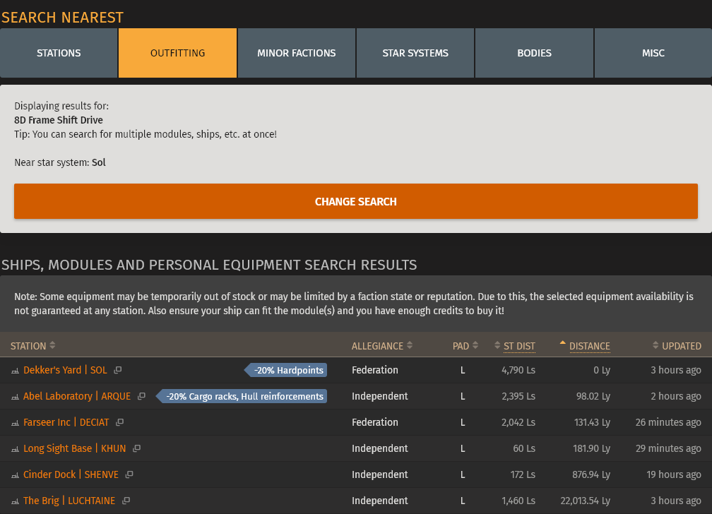Screen dimensions: 712x514
Task: Click the 1,460 Ls station distance
Action: (518, 501)
